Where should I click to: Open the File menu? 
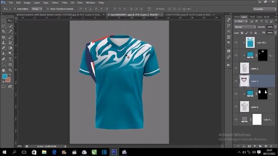11,3
